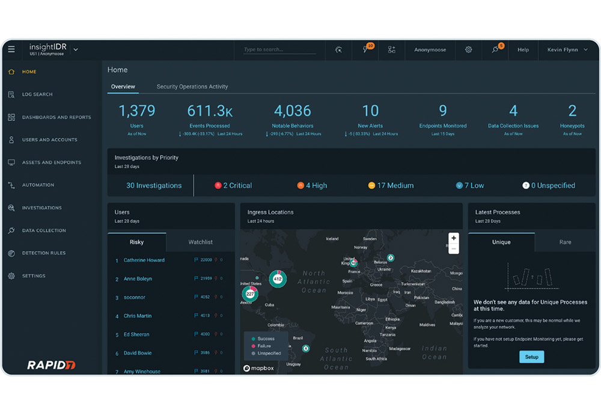This screenshot has width=601, height=415.
Task: Zoom in on the Ingress Locations map
Action: tap(453, 238)
